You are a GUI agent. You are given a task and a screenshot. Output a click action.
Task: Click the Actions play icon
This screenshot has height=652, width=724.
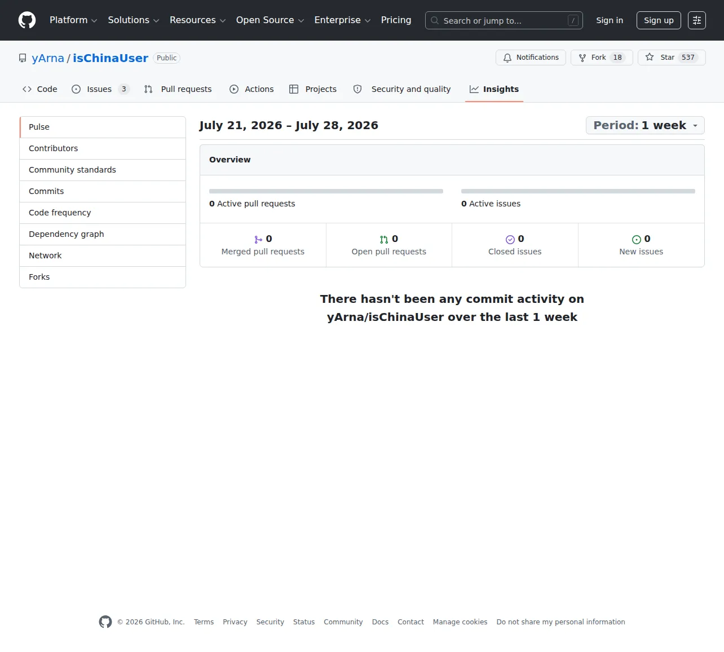(234, 89)
